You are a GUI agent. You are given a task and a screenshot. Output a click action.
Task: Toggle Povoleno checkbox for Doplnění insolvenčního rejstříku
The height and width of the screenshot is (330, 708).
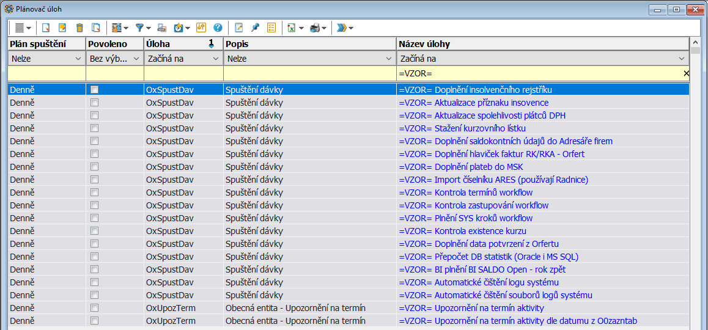(x=94, y=90)
